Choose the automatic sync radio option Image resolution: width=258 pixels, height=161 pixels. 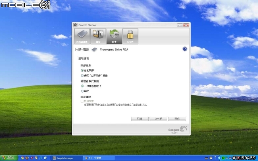(x=82, y=70)
